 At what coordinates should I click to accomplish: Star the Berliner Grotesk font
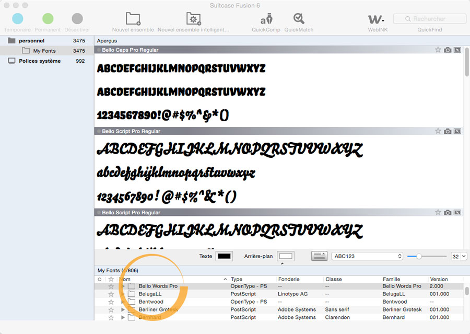[111, 309]
